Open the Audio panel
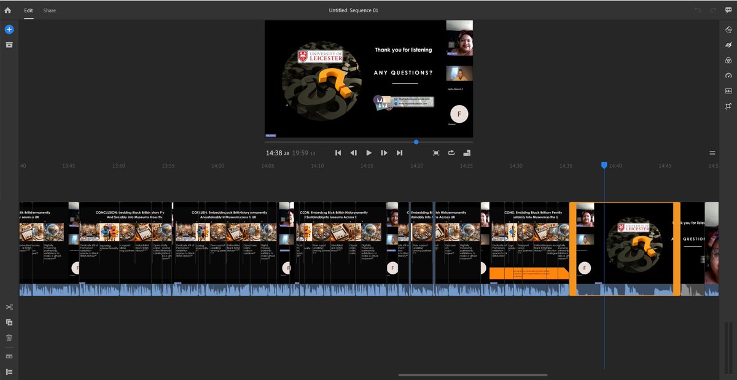The height and width of the screenshot is (380, 737). pyautogui.click(x=728, y=91)
